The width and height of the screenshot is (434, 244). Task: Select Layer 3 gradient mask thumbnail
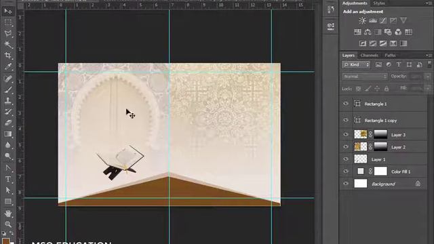tap(380, 134)
